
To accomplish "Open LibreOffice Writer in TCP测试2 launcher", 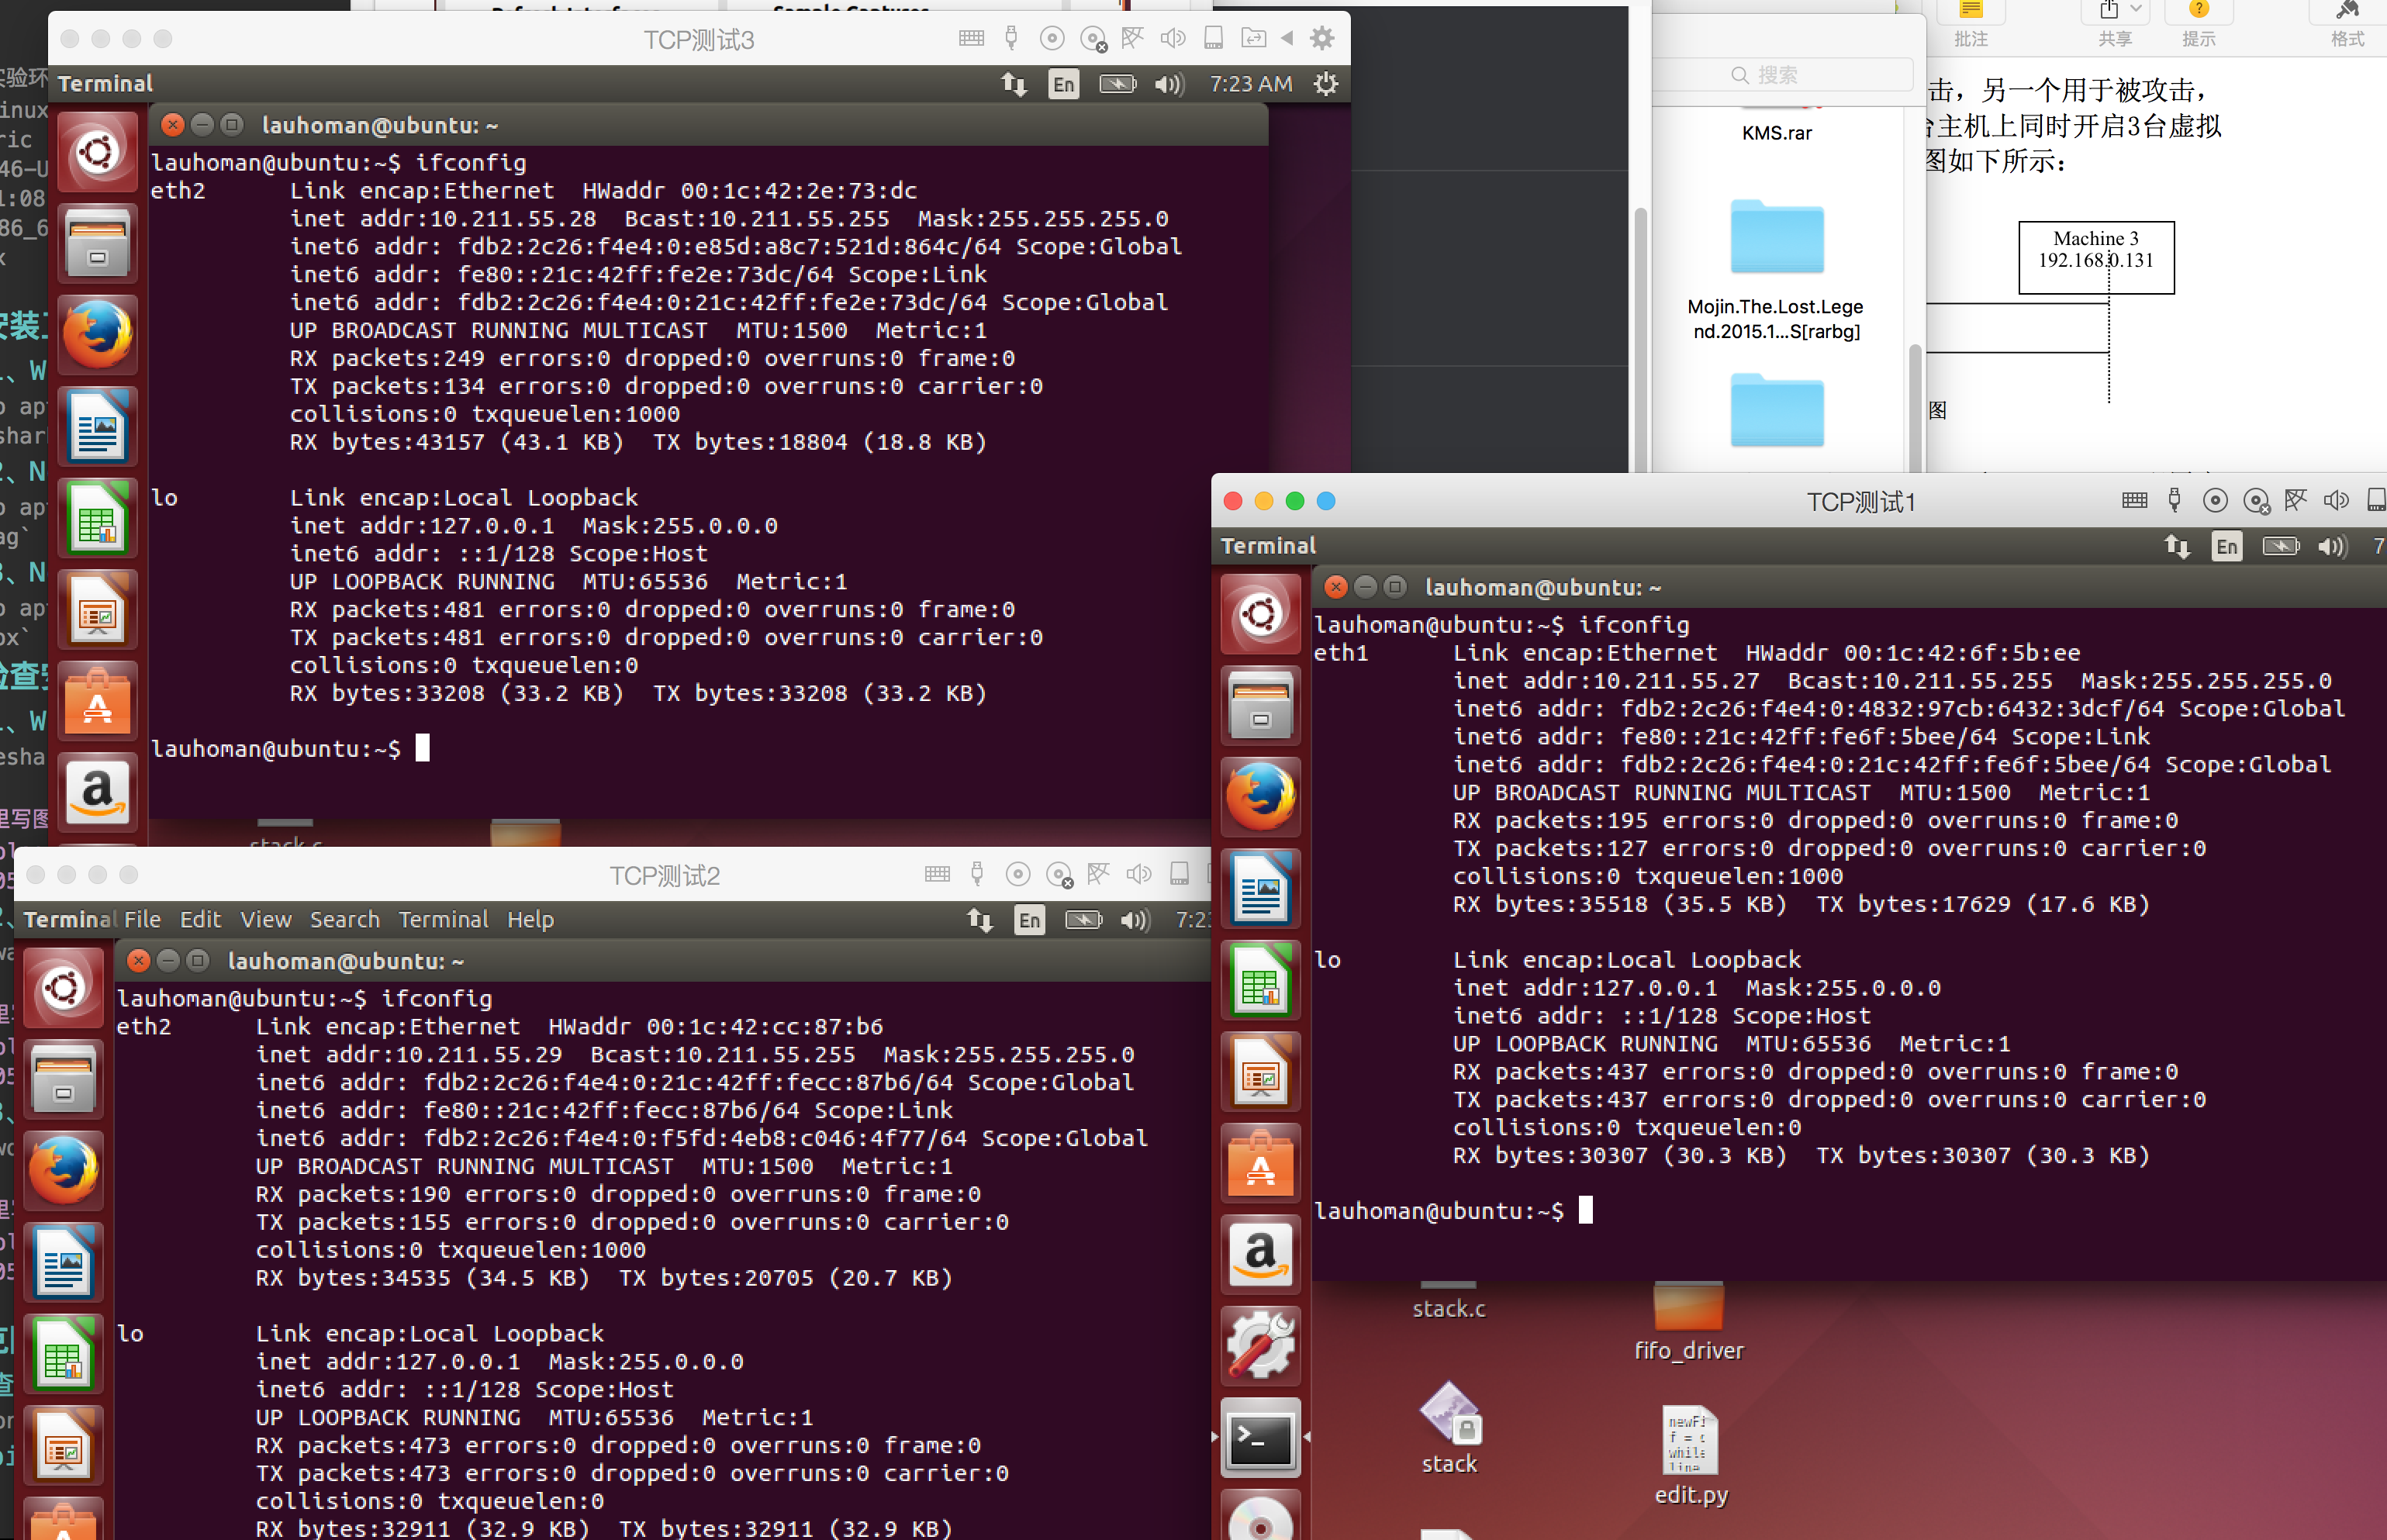I will click(64, 1263).
